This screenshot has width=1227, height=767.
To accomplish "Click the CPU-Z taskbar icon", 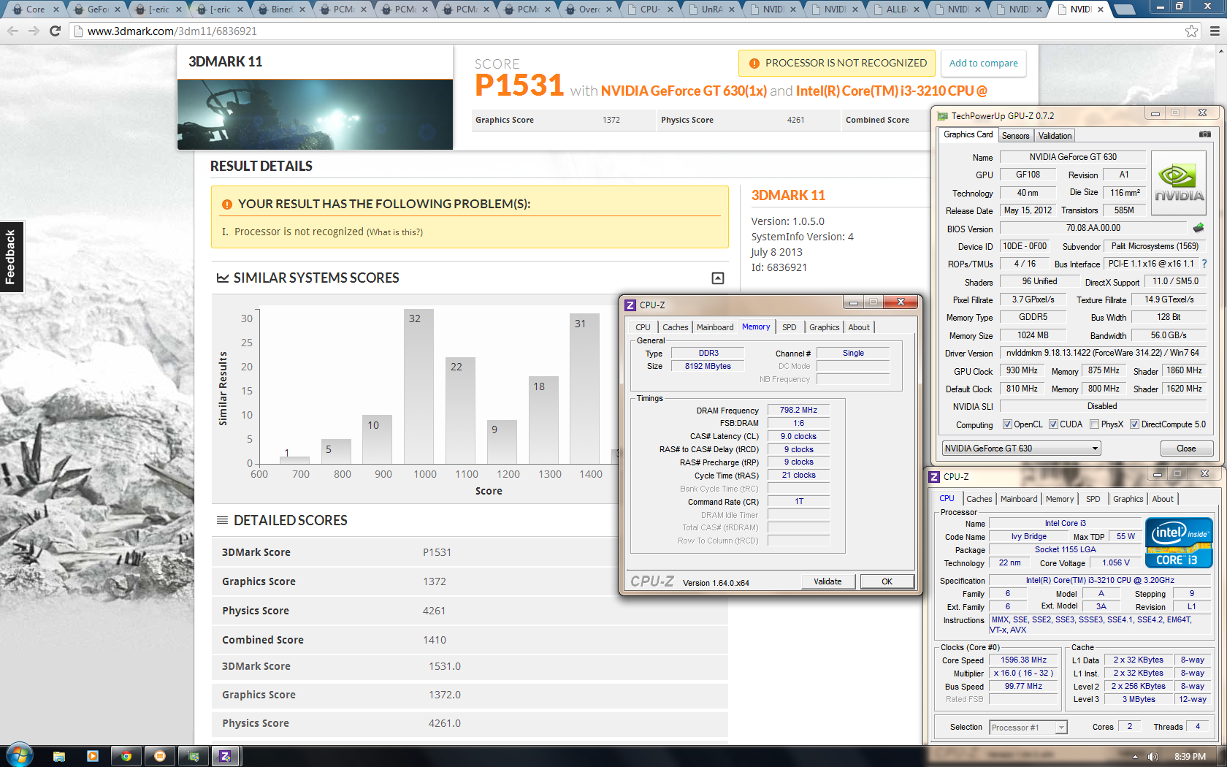I will [226, 756].
